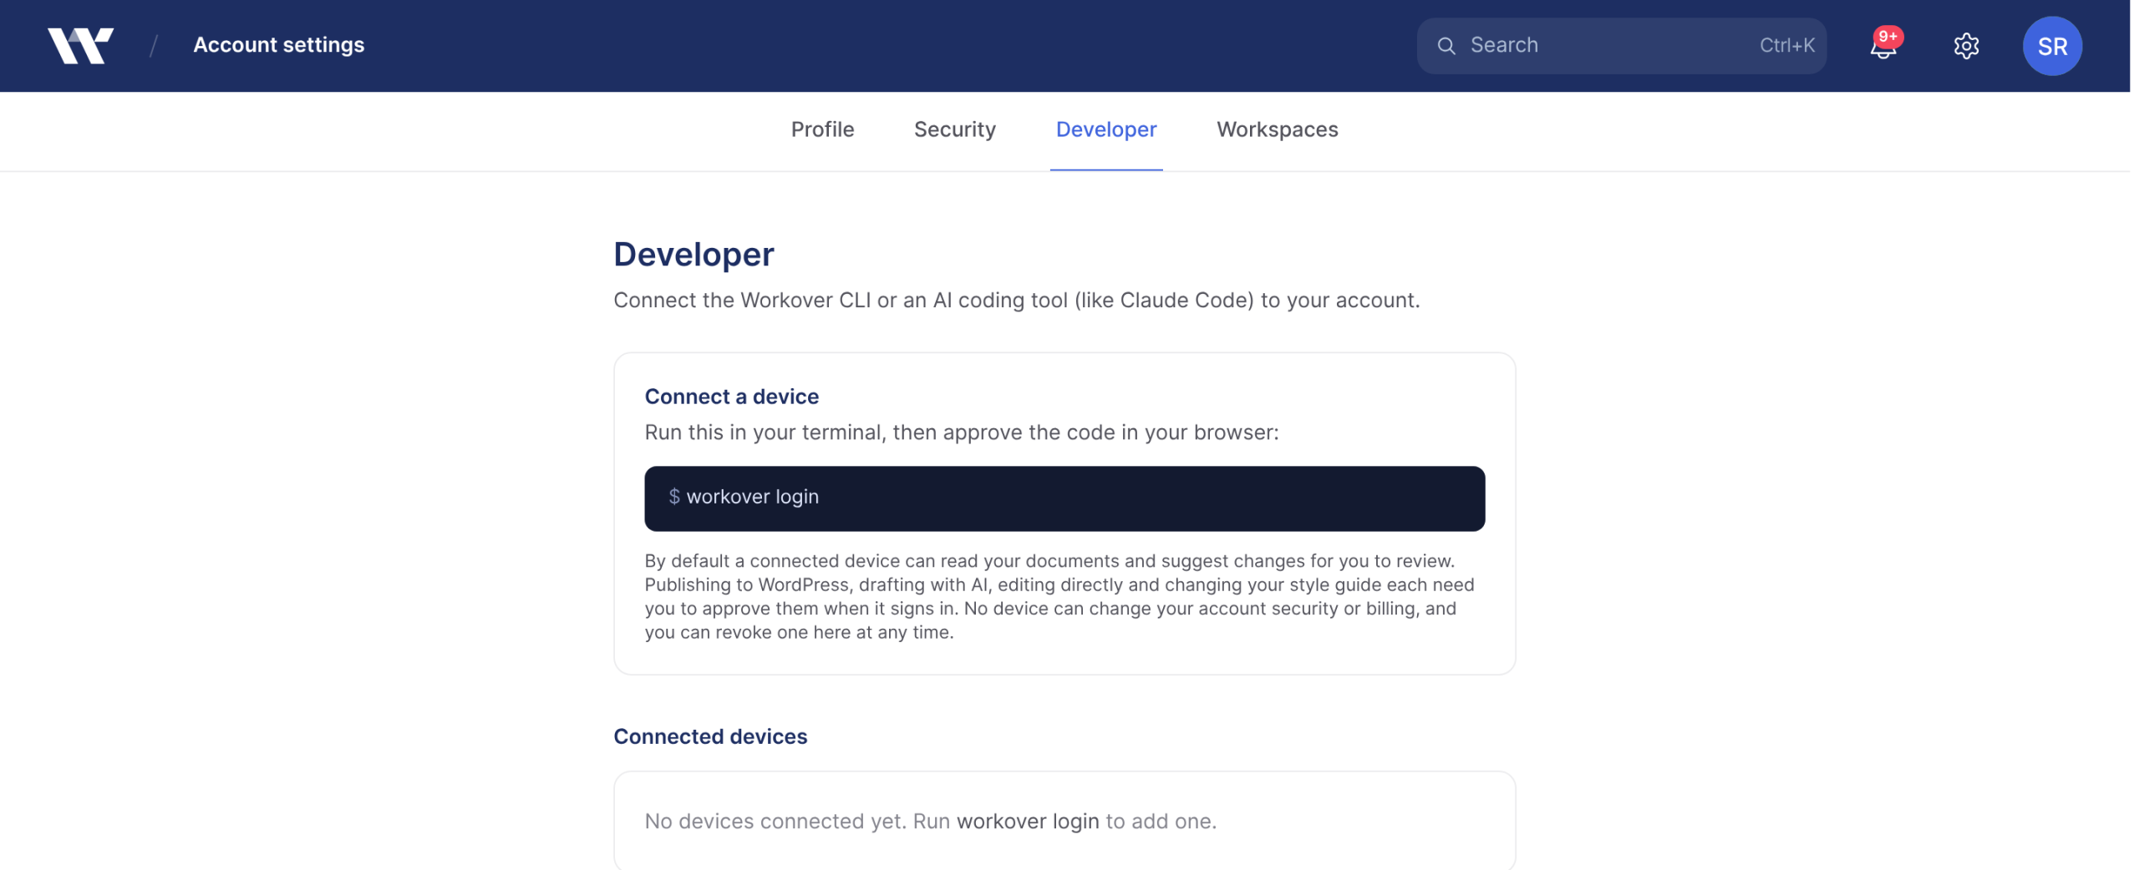Click the Workover logo
Image resolution: width=2139 pixels, height=870 pixels.
click(80, 46)
